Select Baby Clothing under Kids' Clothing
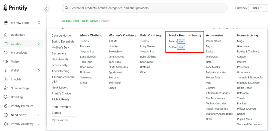Image resolution: width=279 pixels, height=131 pixels. 148,57
